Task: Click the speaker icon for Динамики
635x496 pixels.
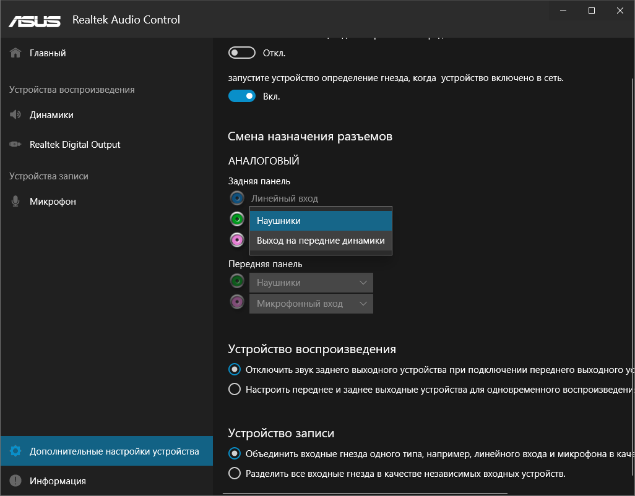Action: pyautogui.click(x=16, y=115)
